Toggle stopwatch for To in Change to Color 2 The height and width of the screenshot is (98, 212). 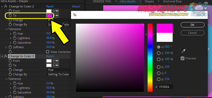click(x=10, y=15)
